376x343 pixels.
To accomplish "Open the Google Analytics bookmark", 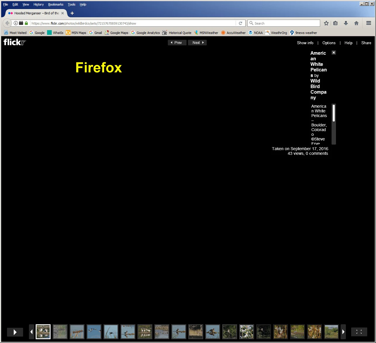I will (x=145, y=33).
